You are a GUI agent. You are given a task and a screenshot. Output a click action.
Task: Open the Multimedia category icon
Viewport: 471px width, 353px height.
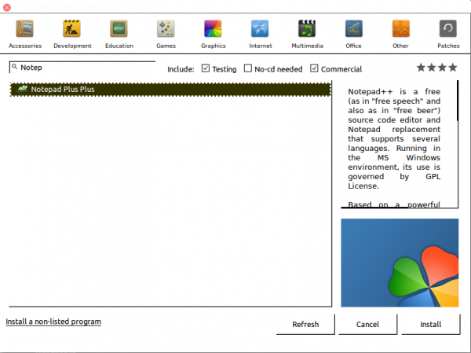tap(307, 29)
